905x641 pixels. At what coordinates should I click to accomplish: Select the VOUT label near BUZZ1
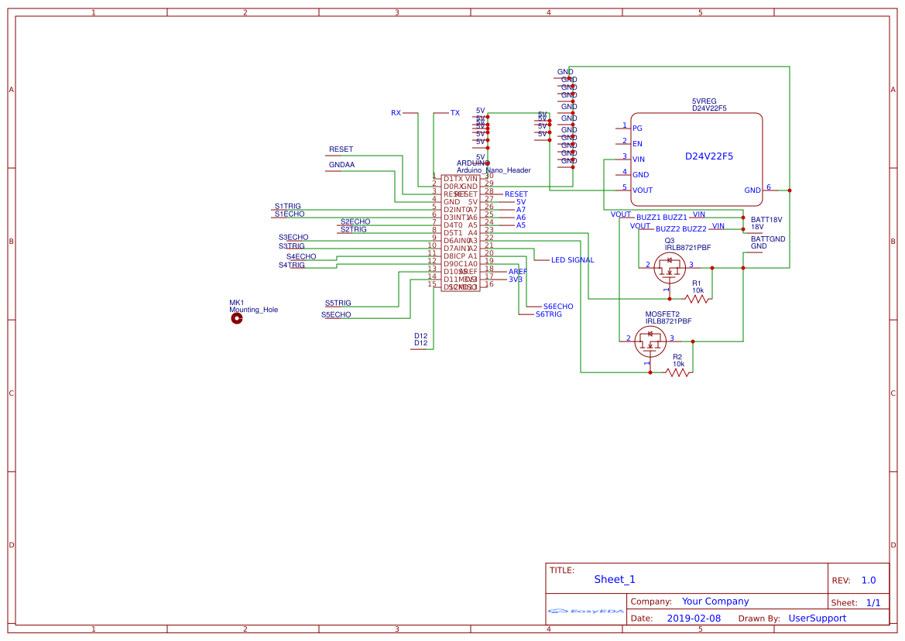pos(621,214)
